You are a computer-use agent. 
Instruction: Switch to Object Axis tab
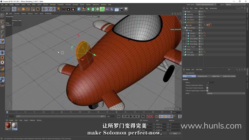[216, 76]
